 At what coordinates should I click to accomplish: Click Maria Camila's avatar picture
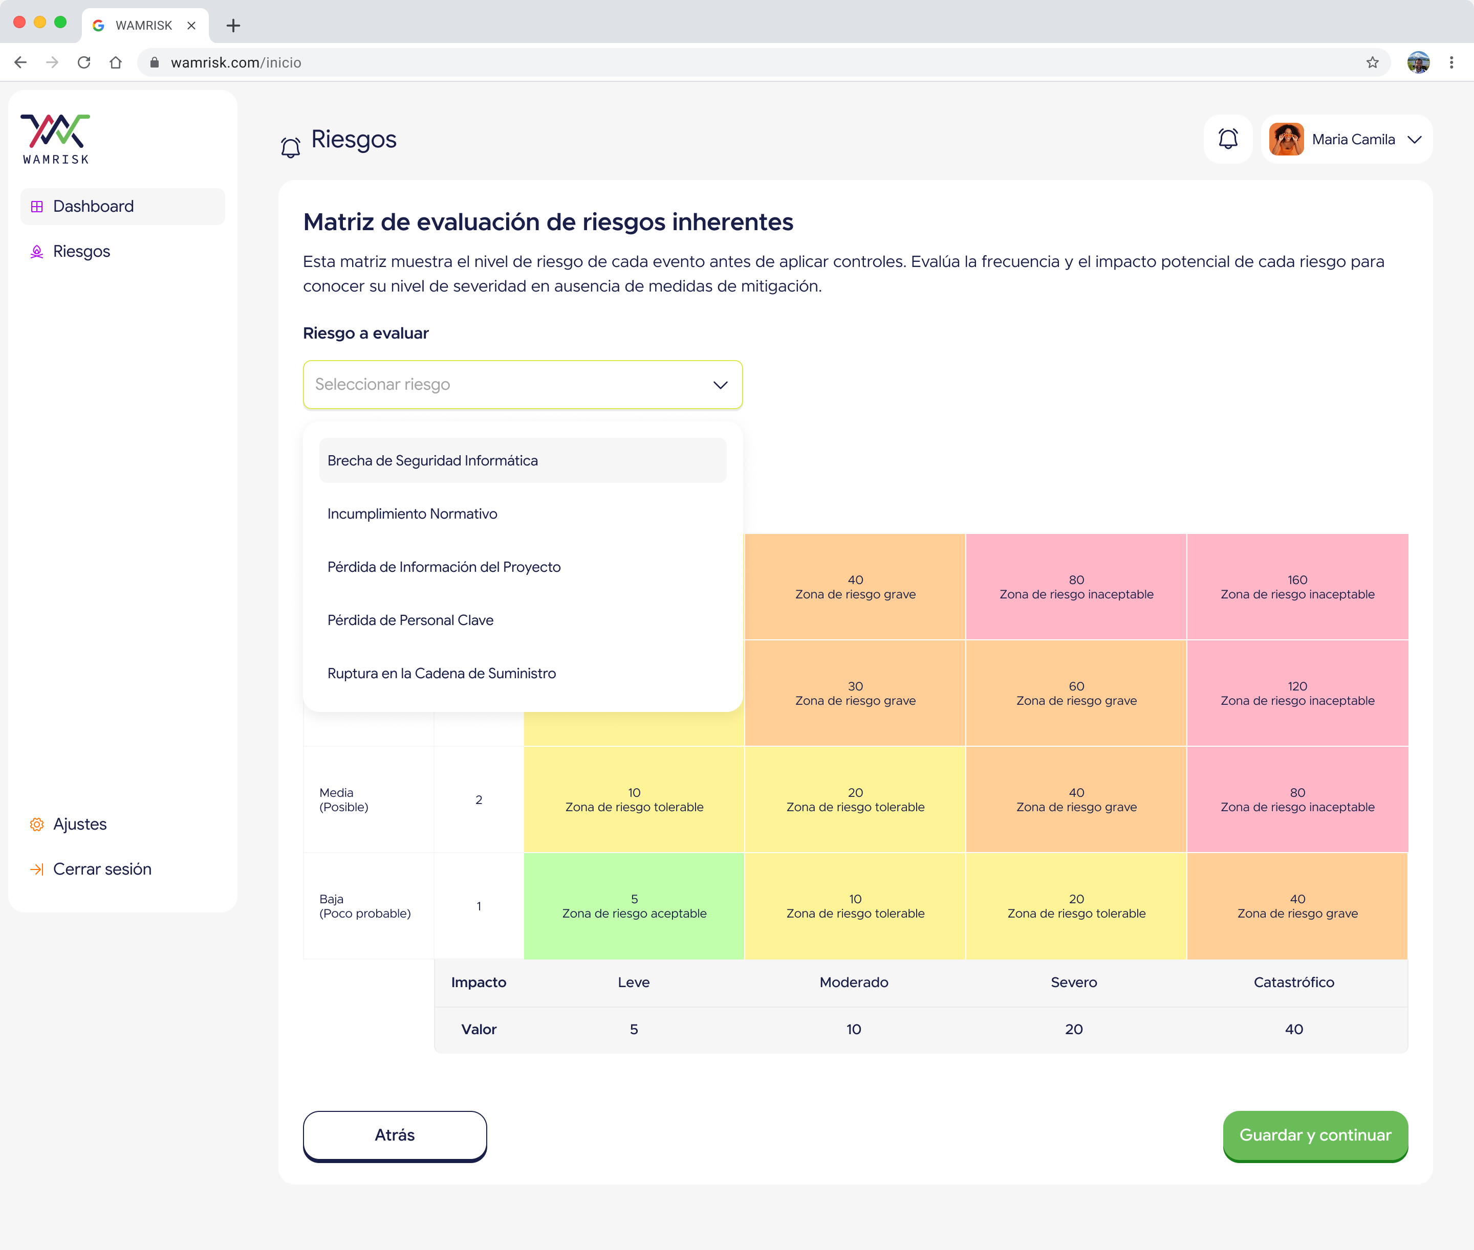tap(1286, 139)
